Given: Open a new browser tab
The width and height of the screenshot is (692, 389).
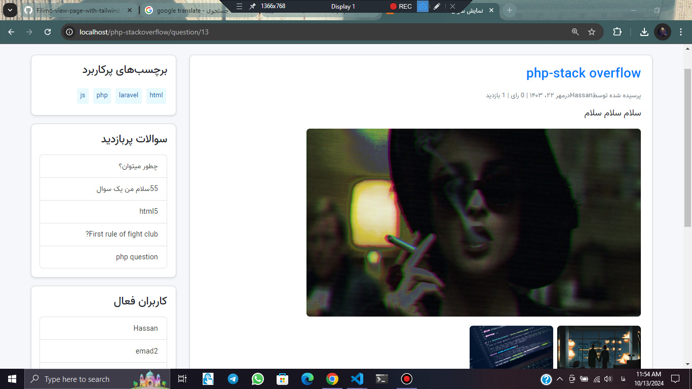Looking at the screenshot, I should (510, 10).
